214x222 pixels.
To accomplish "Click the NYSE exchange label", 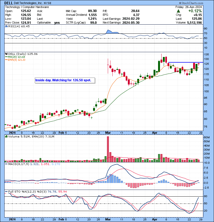I will (47, 3).
